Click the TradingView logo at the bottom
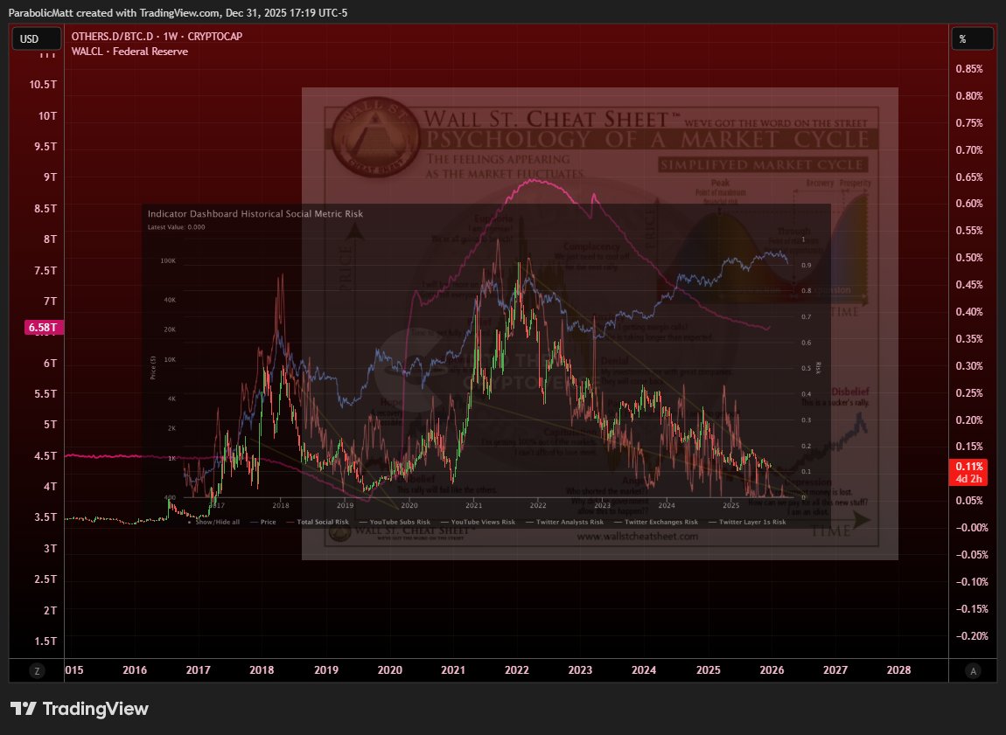The height and width of the screenshot is (735, 1006). tap(80, 709)
